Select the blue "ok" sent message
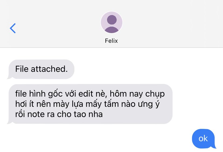The height and width of the screenshot is (152, 223). [x=204, y=139]
